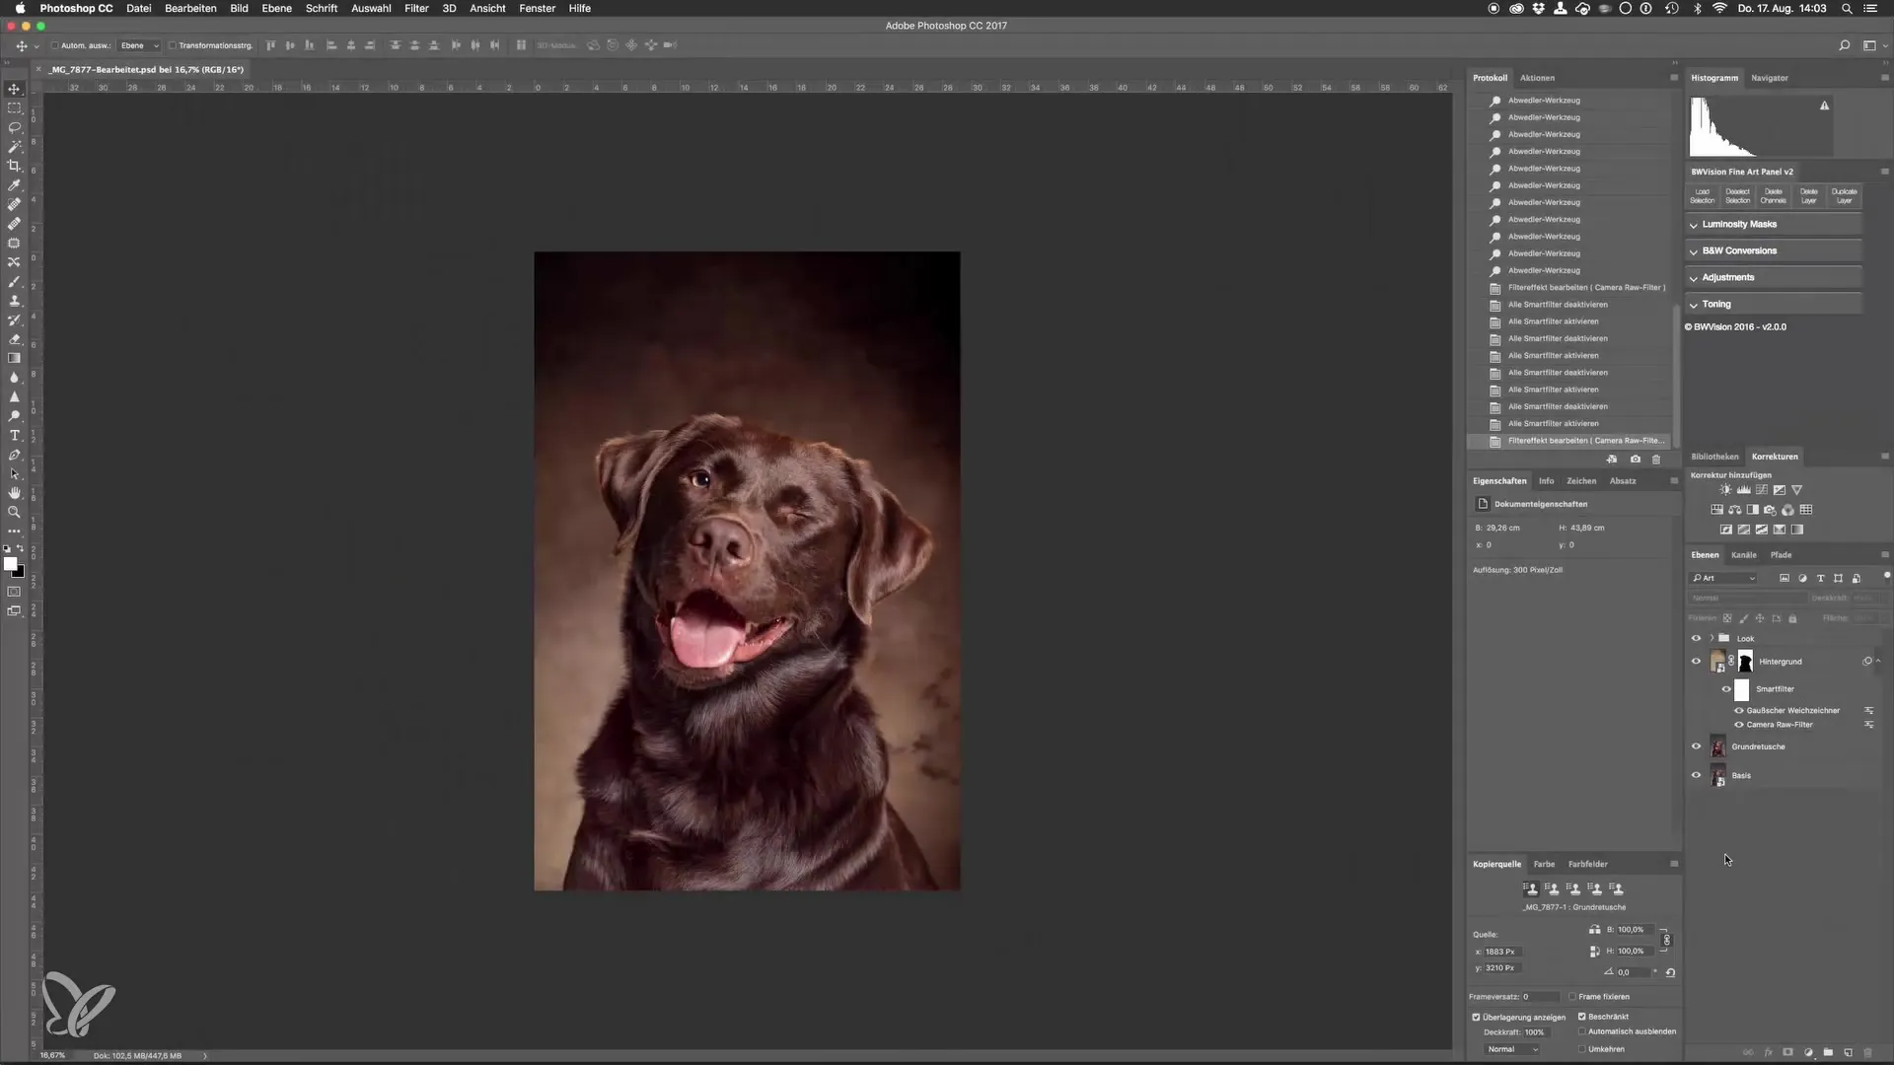Open the Normal overlay blend mode dropdown
The image size is (1894, 1065).
point(1511,1049)
